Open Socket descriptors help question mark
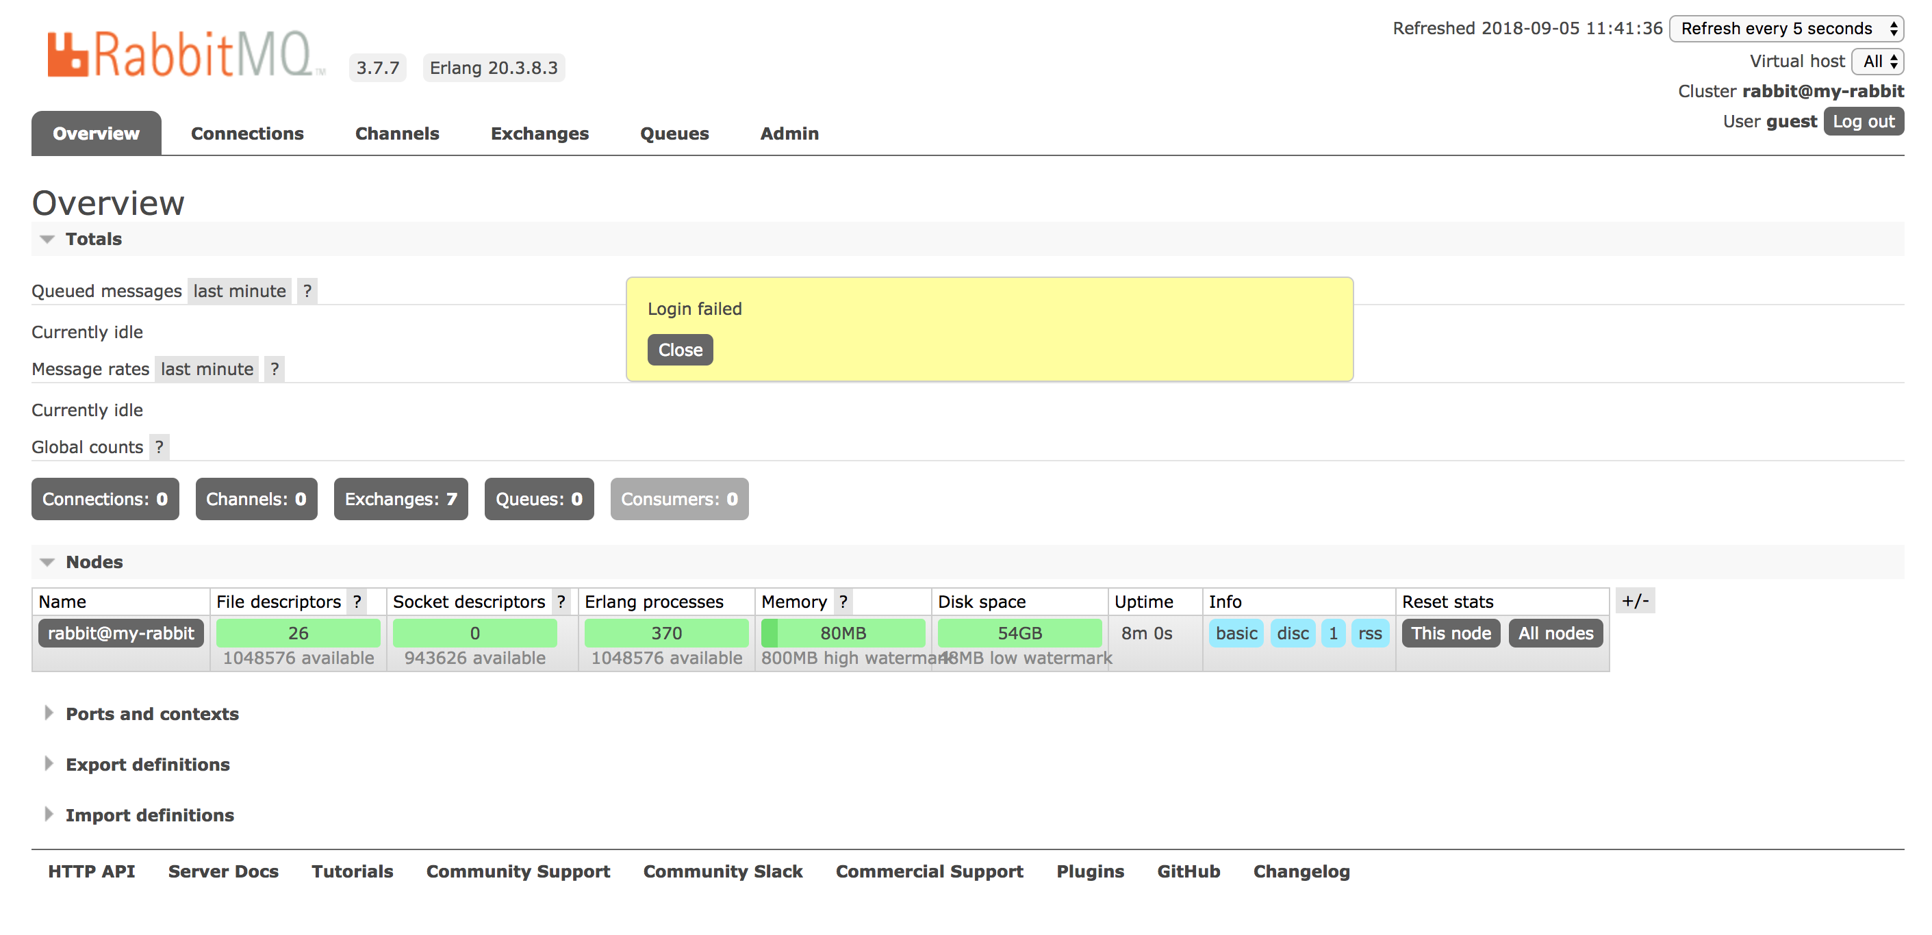 pos(560,602)
